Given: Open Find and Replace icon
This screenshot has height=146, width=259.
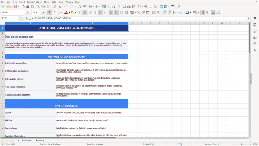Looking at the screenshot, I should [80, 7].
